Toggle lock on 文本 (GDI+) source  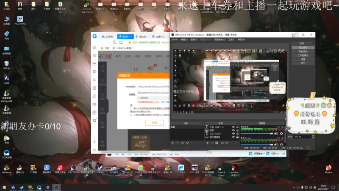click(237, 134)
